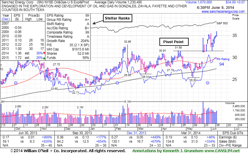Click the +999% earnings change value
The height and width of the screenshot is (153, 248).
(x=47, y=137)
